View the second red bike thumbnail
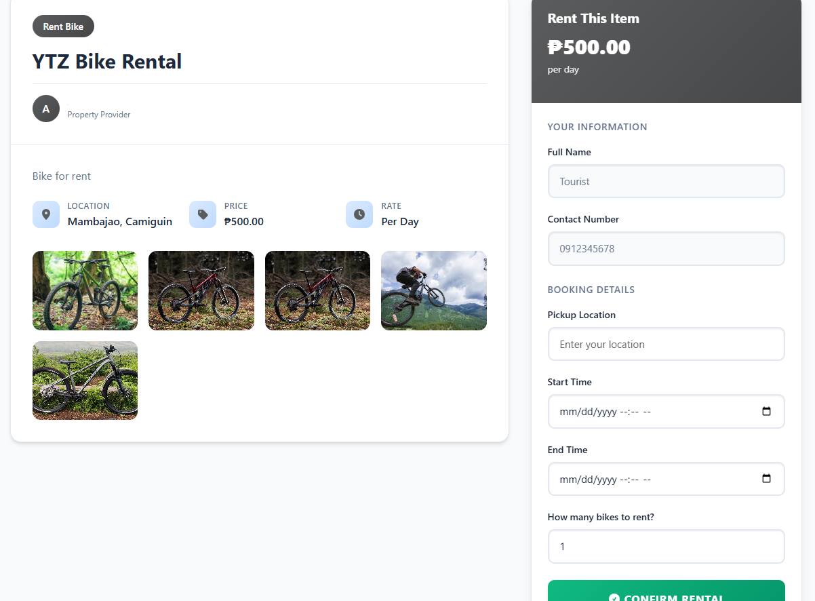This screenshot has height=601, width=815. pos(201,291)
